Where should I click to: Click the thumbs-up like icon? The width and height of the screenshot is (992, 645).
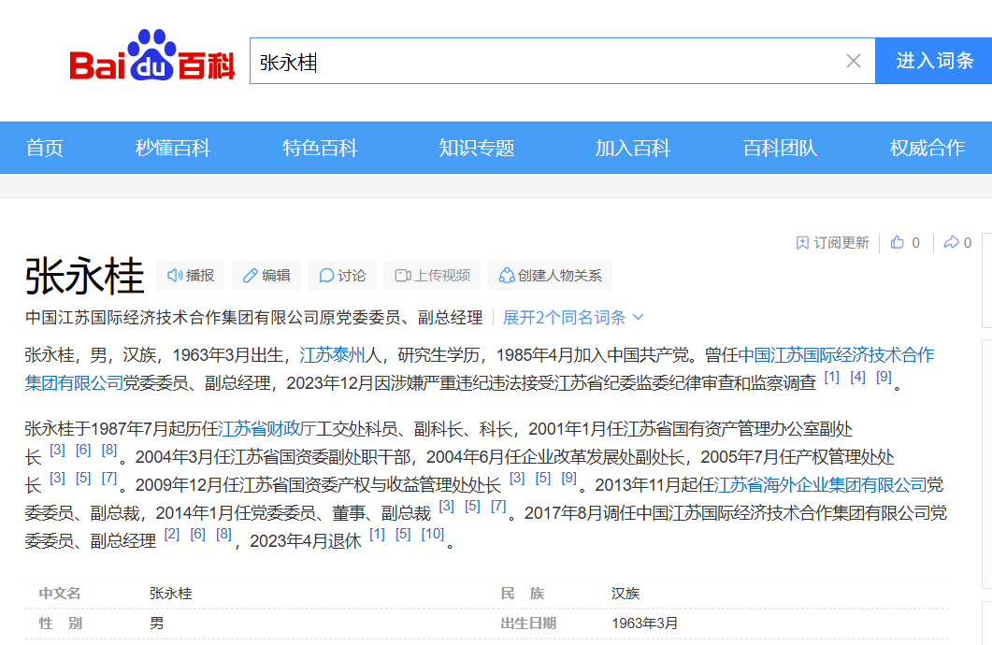coord(898,242)
